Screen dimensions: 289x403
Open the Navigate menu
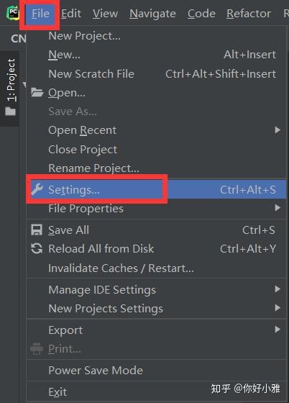(152, 14)
